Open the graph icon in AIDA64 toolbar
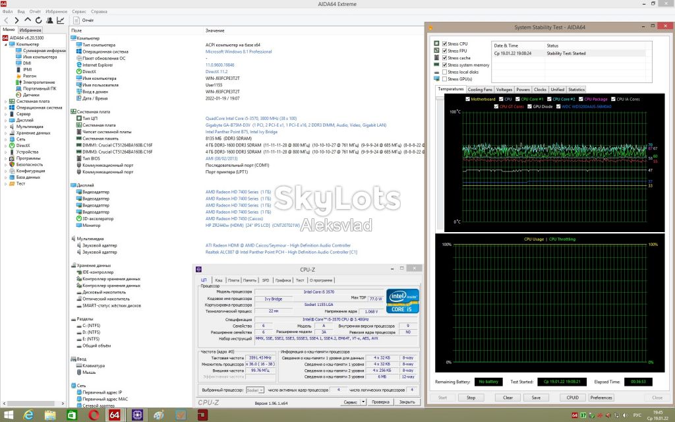675x422 pixels. tap(60, 20)
